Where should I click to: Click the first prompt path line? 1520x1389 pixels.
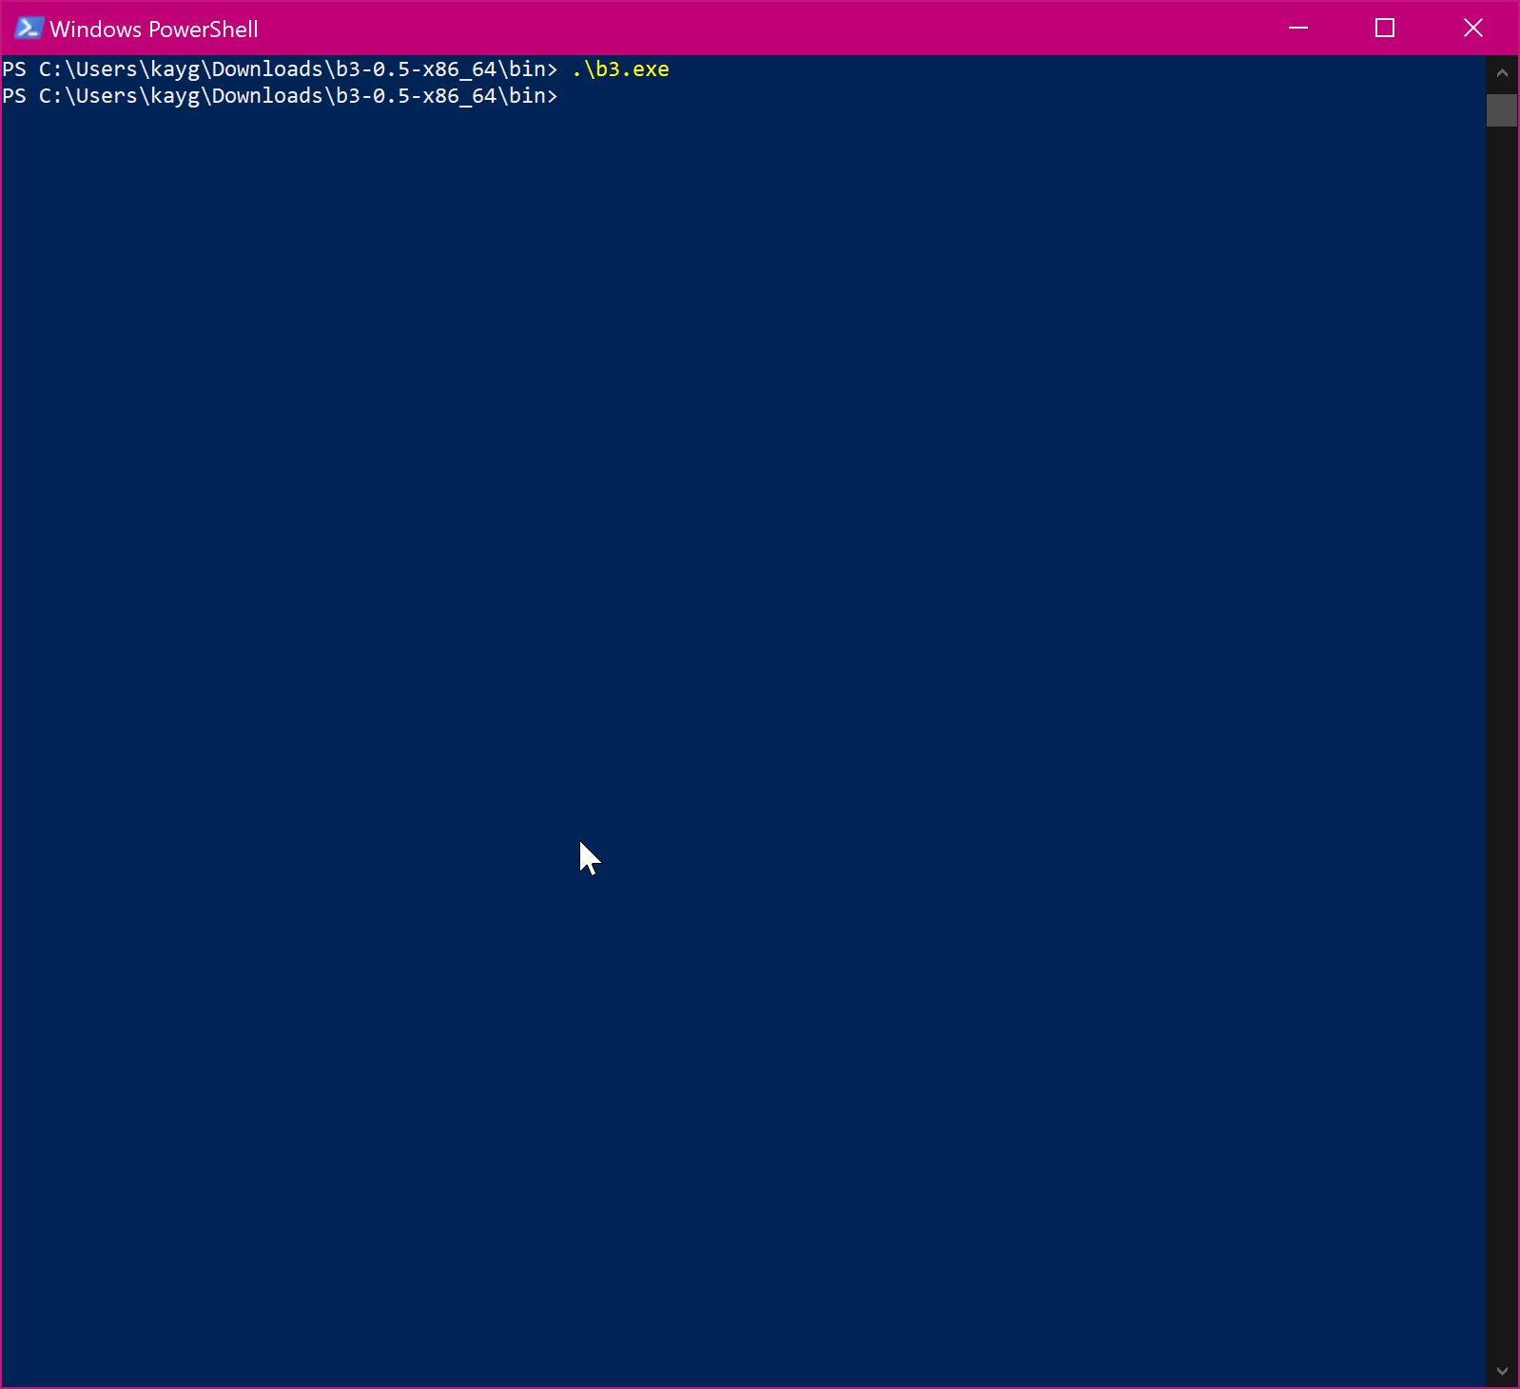click(280, 69)
